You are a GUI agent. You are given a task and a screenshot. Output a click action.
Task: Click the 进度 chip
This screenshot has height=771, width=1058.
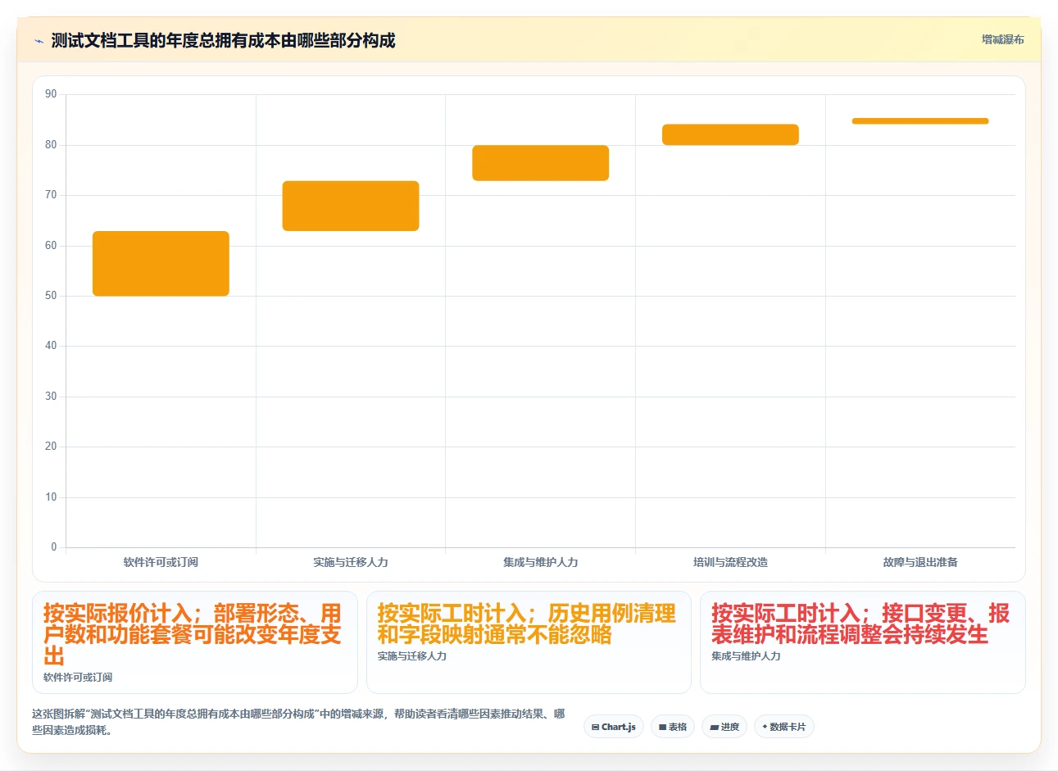pyautogui.click(x=724, y=727)
